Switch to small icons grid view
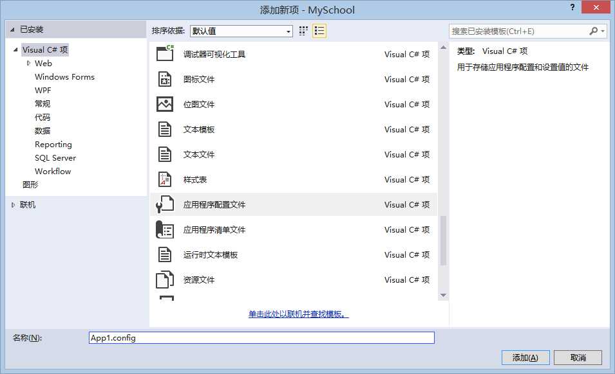Viewport: 615px width, 374px height. [303, 31]
